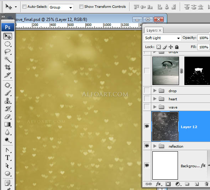This screenshot has width=210, height=190.
Task: Expand the reflection layer group
Action: (155, 146)
